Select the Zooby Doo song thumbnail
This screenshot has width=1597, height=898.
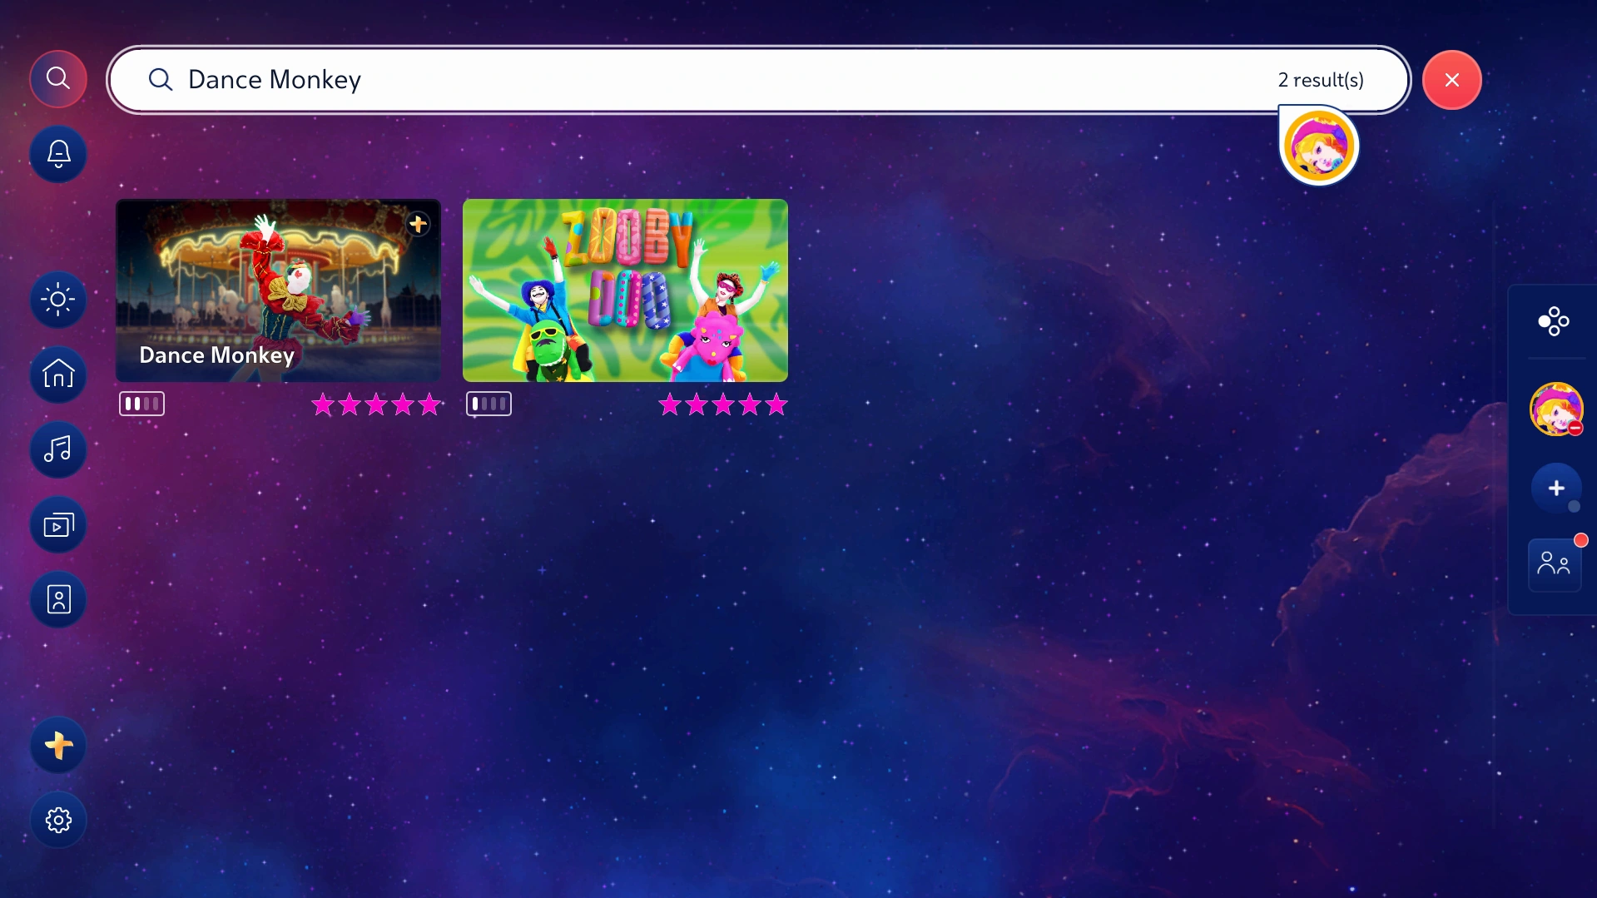pyautogui.click(x=625, y=290)
